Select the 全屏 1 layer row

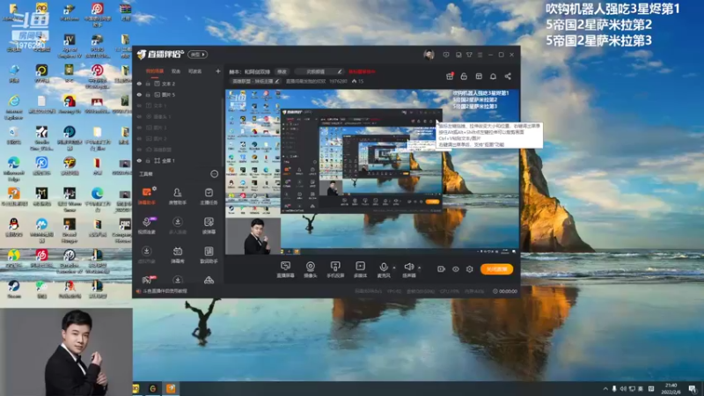tap(179, 161)
